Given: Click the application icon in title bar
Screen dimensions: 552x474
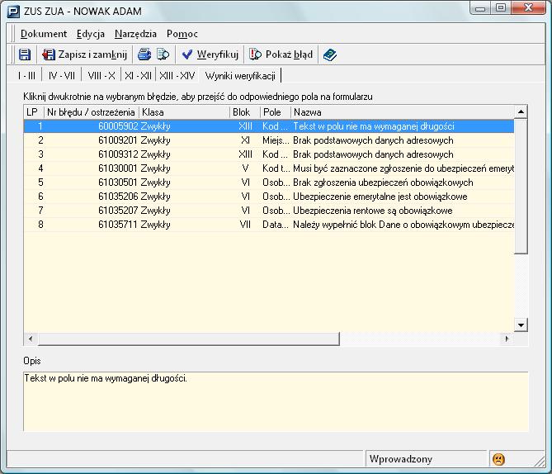Looking at the screenshot, I should point(13,12).
